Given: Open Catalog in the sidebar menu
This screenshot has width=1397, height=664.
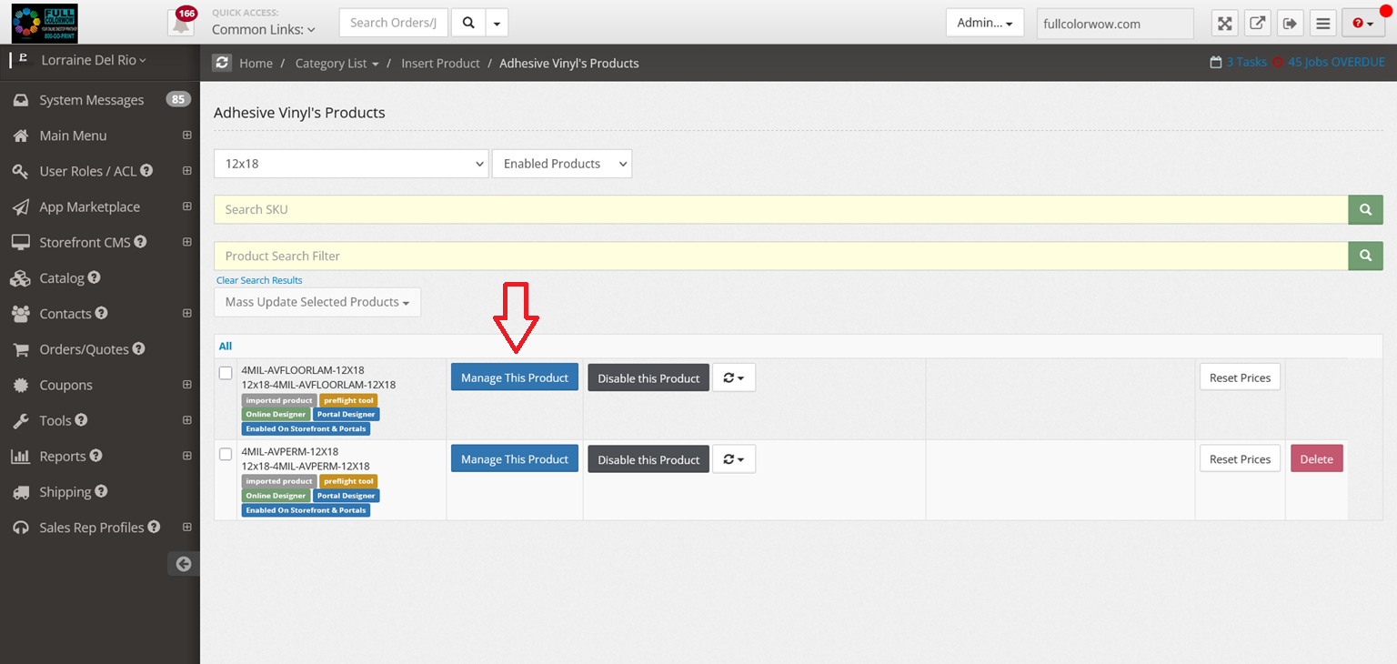Looking at the screenshot, I should click(x=62, y=278).
